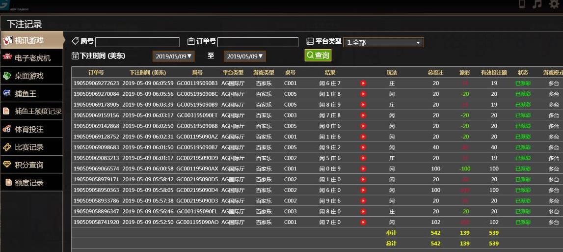Select round number GC003195090ET
563x252 pixels.
(197, 115)
